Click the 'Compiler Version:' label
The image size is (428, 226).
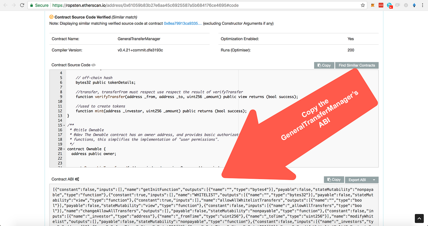click(x=67, y=50)
